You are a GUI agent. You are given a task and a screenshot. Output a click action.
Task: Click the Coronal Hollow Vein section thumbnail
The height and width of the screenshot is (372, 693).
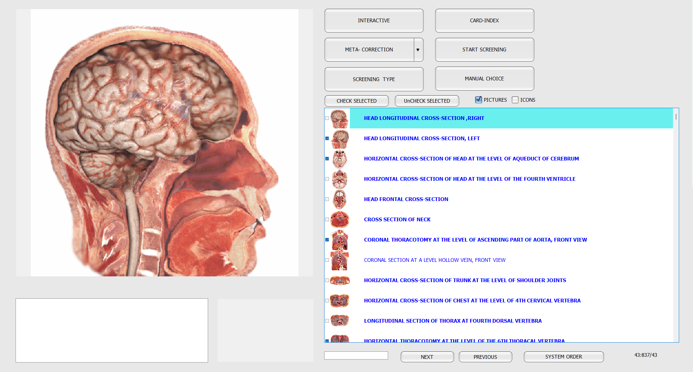339,260
